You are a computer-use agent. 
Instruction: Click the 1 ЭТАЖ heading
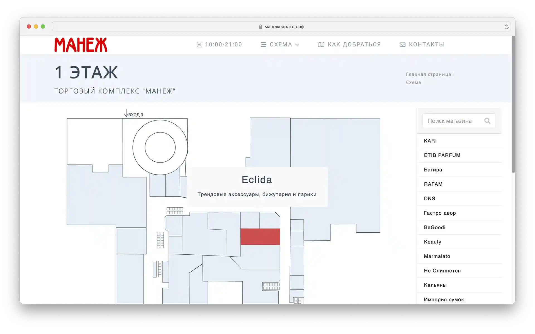86,72
